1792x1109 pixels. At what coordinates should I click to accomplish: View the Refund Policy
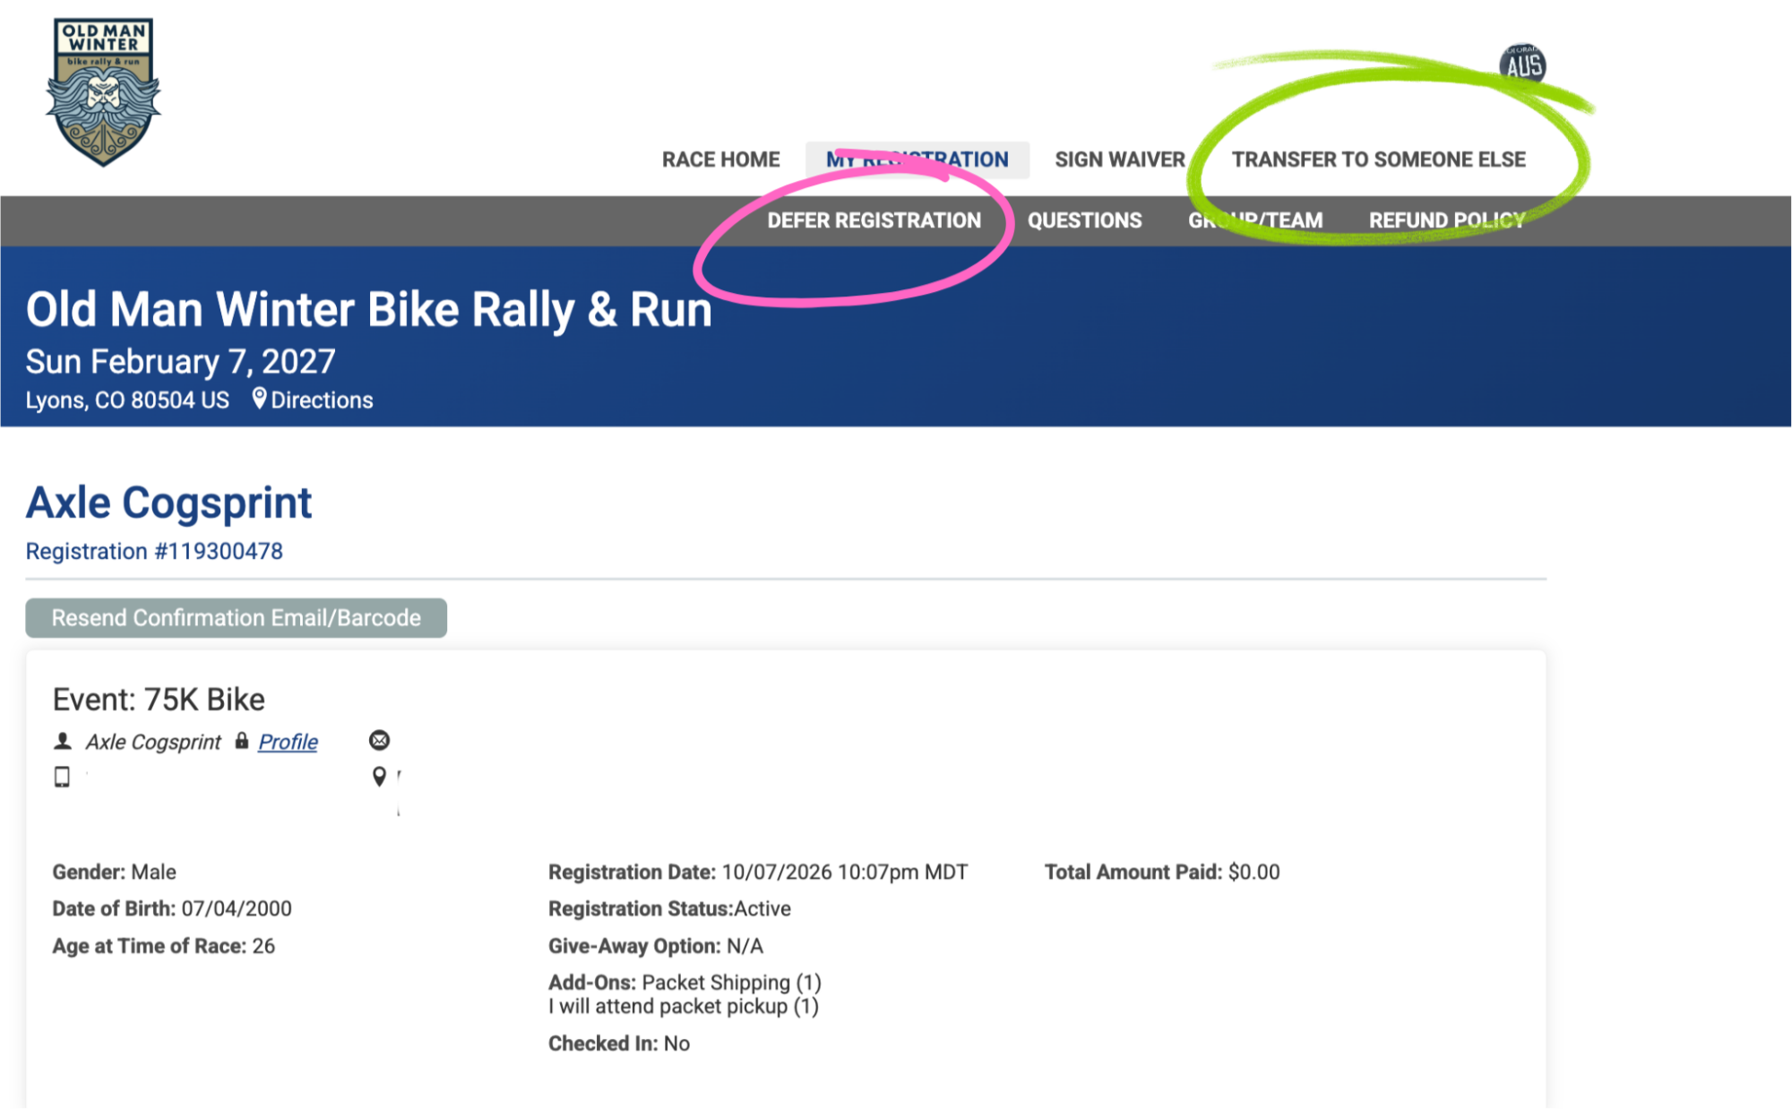(x=1446, y=220)
